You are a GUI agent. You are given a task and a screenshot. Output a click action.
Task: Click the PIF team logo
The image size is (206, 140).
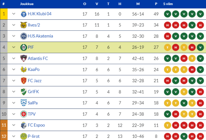point(24,47)
